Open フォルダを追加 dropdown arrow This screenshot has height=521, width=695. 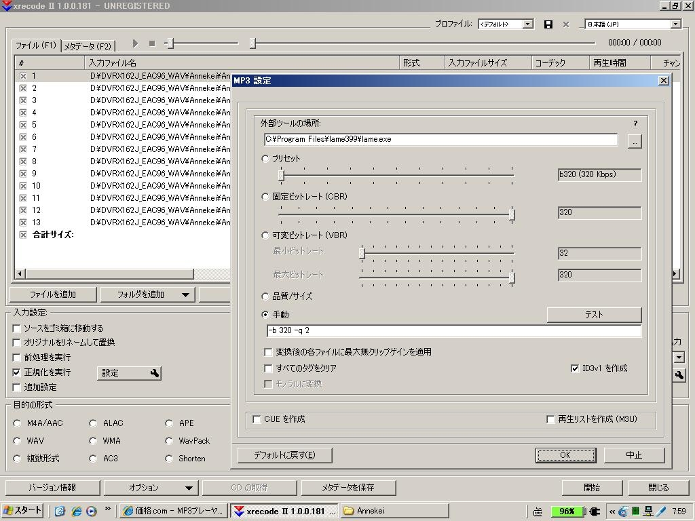186,294
